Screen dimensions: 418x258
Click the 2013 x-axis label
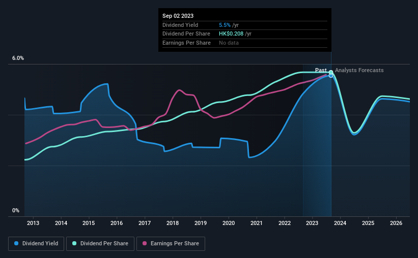[x=33, y=223]
